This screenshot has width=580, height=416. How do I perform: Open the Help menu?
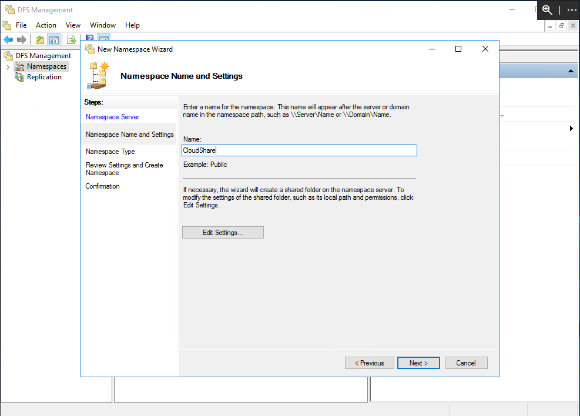click(x=132, y=25)
